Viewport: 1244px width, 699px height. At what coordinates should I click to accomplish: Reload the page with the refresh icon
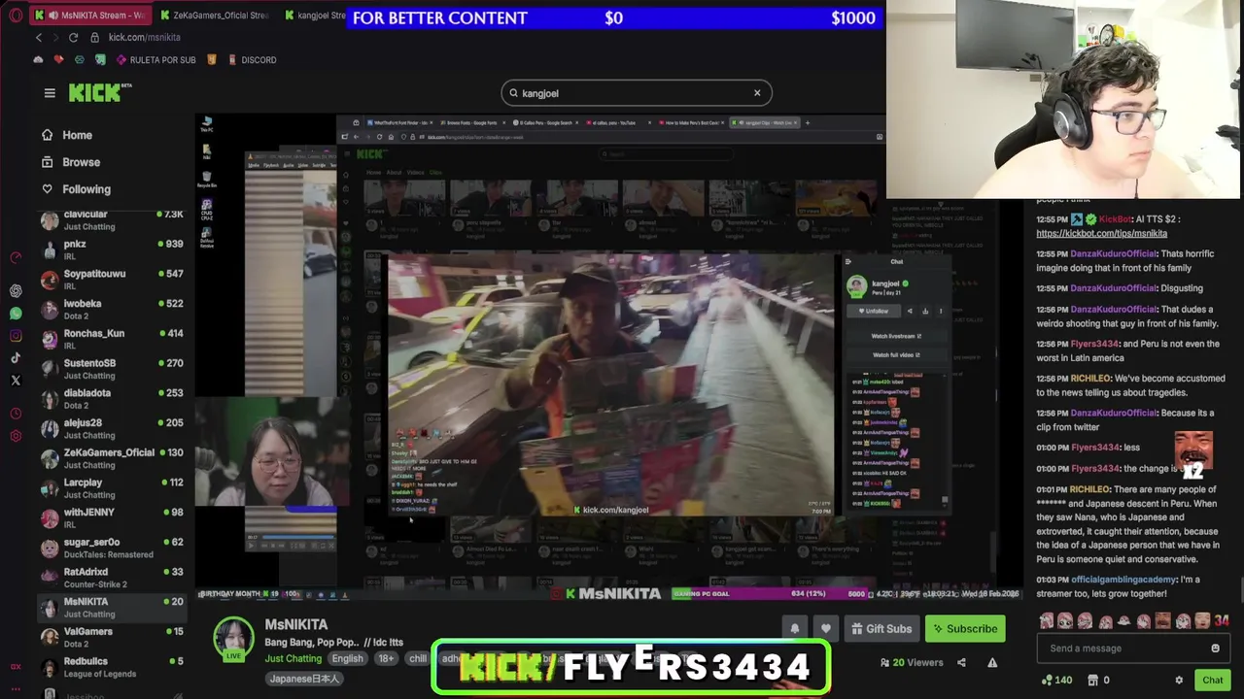73,37
